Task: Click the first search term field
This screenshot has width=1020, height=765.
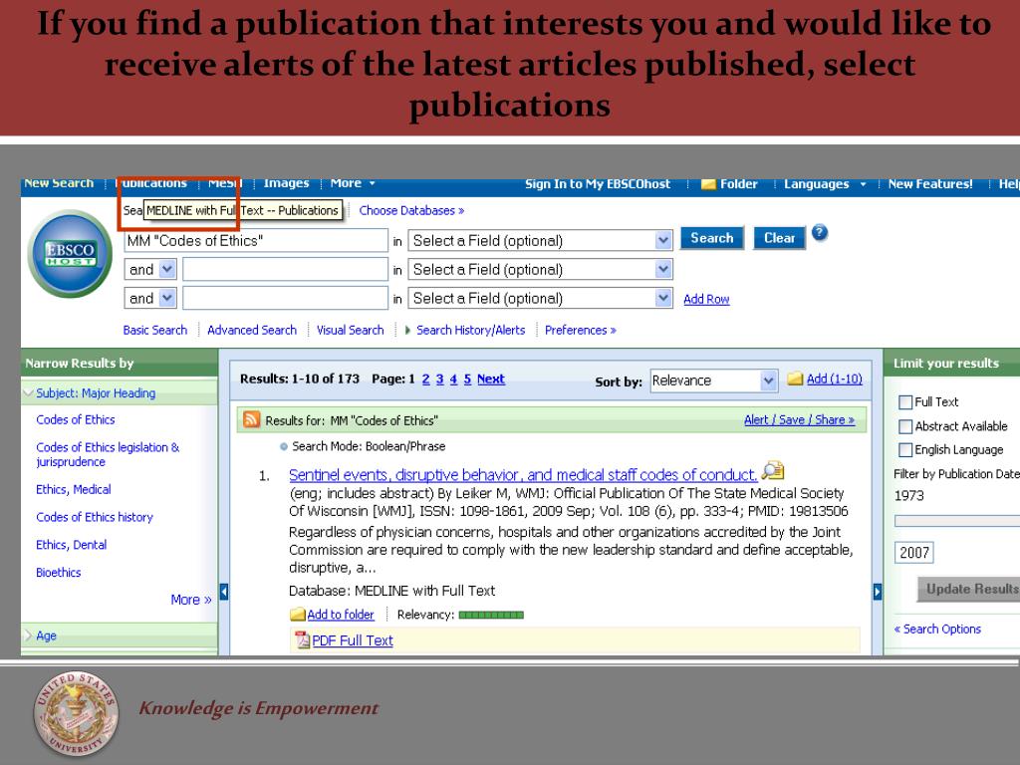Action: (256, 241)
